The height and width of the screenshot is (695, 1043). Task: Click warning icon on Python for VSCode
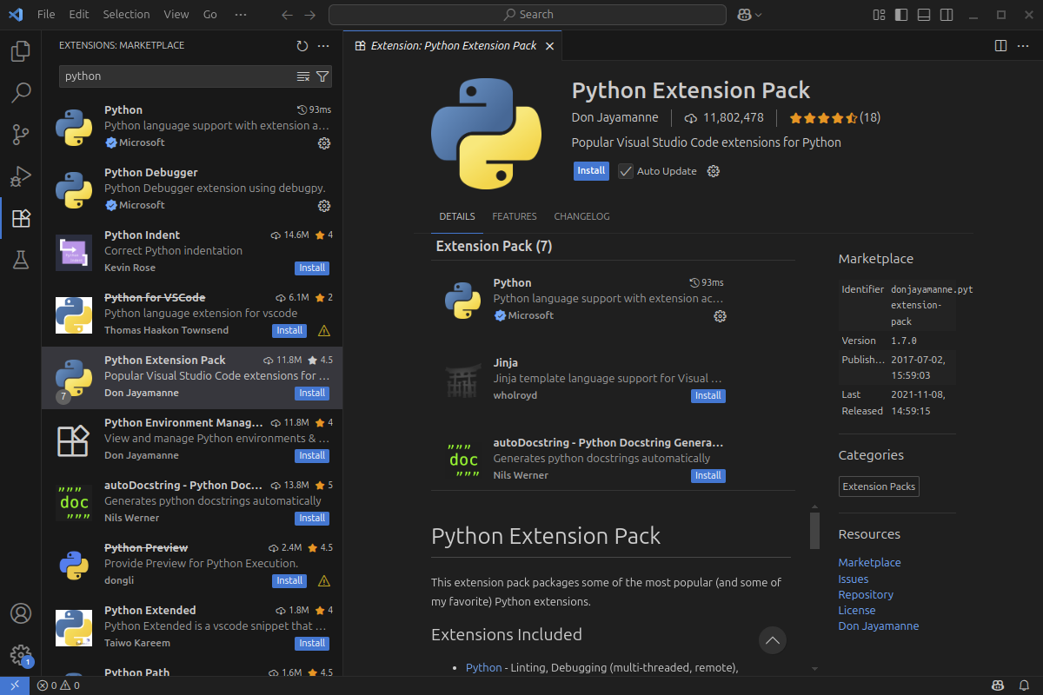[324, 331]
